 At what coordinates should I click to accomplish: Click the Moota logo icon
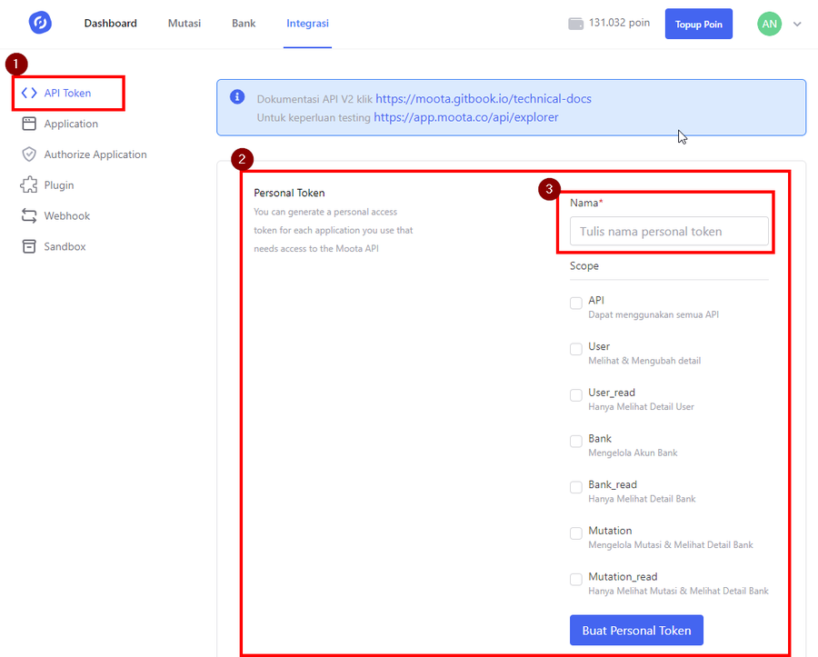(x=40, y=23)
